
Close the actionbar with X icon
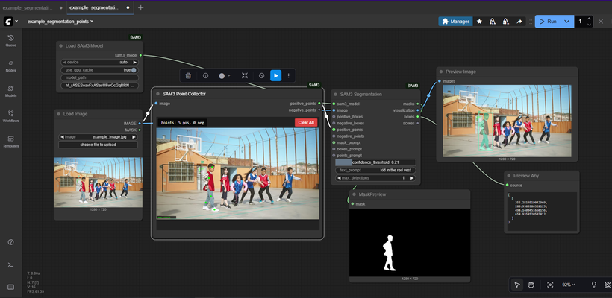[601, 22]
